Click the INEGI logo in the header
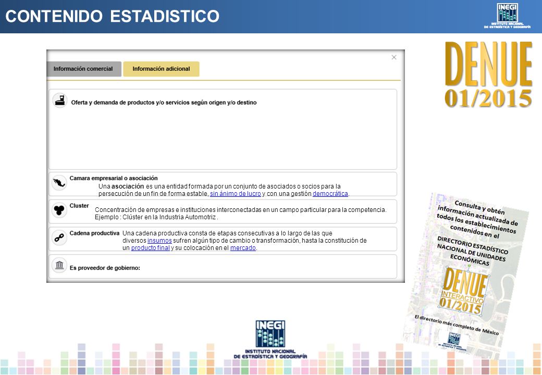Viewport: 542px width, 375px height. (x=507, y=16)
